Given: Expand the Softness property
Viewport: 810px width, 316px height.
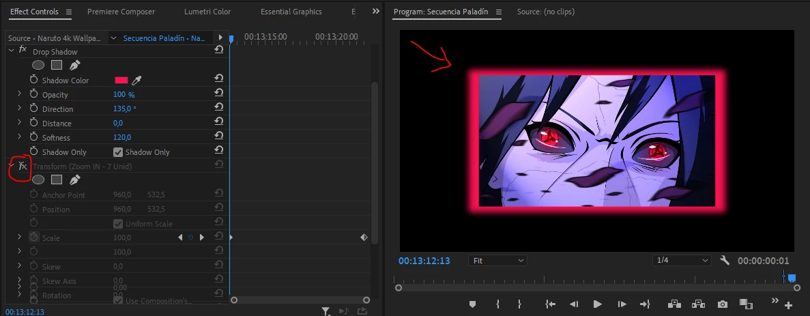Looking at the screenshot, I should pyautogui.click(x=19, y=137).
